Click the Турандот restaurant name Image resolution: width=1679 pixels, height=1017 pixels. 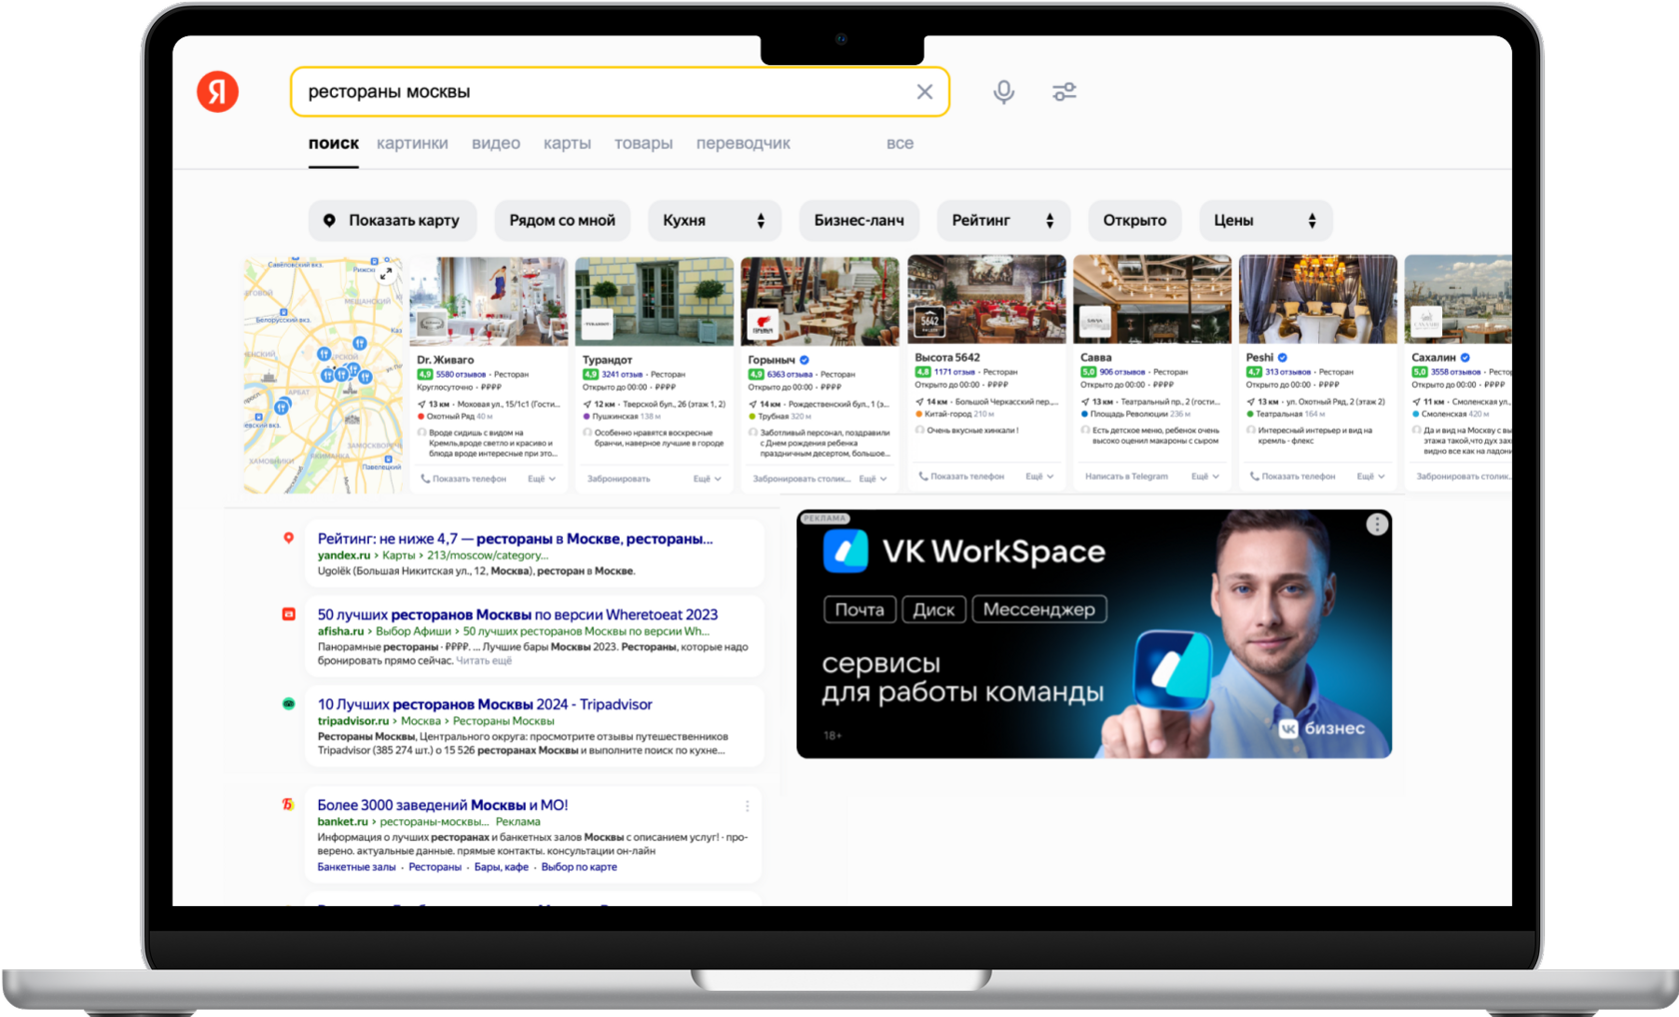608,360
